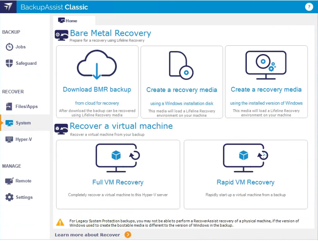The height and width of the screenshot is (241, 318).
Task: Click the Settings gear icon
Action: point(9,197)
